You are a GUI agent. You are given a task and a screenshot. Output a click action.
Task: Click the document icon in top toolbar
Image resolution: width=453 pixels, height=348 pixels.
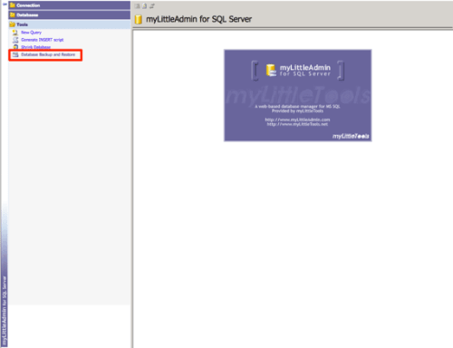(145, 5)
